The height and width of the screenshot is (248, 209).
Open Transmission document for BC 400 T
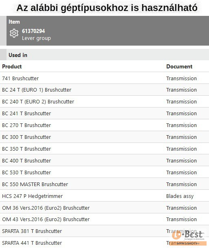click(181, 161)
